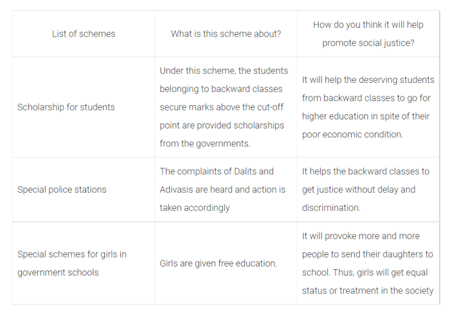Click text 'poor economic condition.'
This screenshot has height=327, width=450.
click(352, 134)
